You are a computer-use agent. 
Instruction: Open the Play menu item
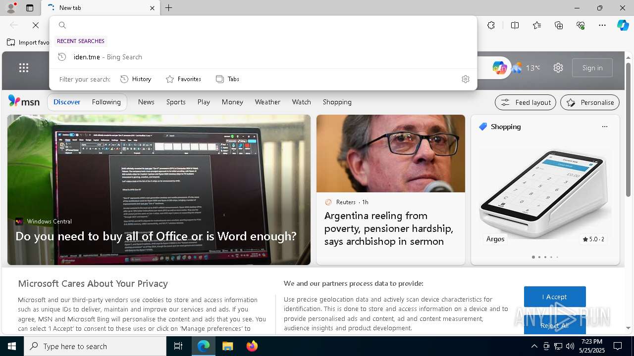[x=204, y=102]
